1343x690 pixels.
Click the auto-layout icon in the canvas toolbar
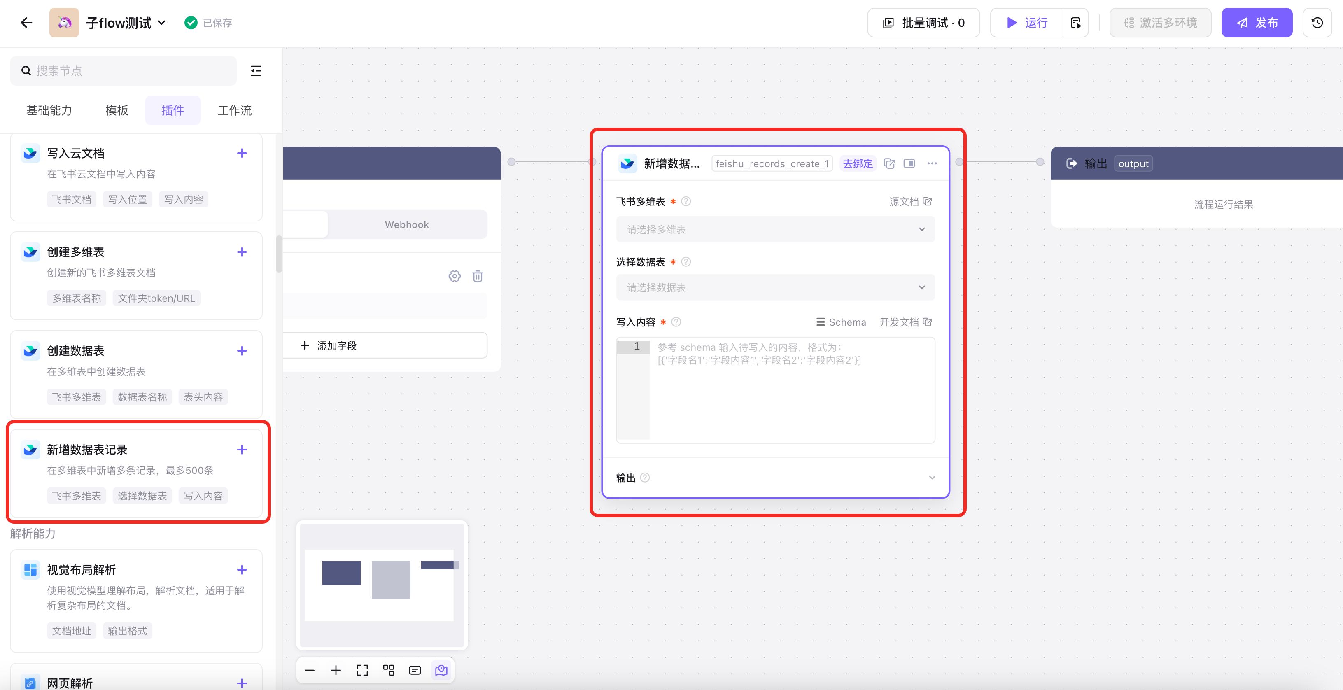[388, 670]
